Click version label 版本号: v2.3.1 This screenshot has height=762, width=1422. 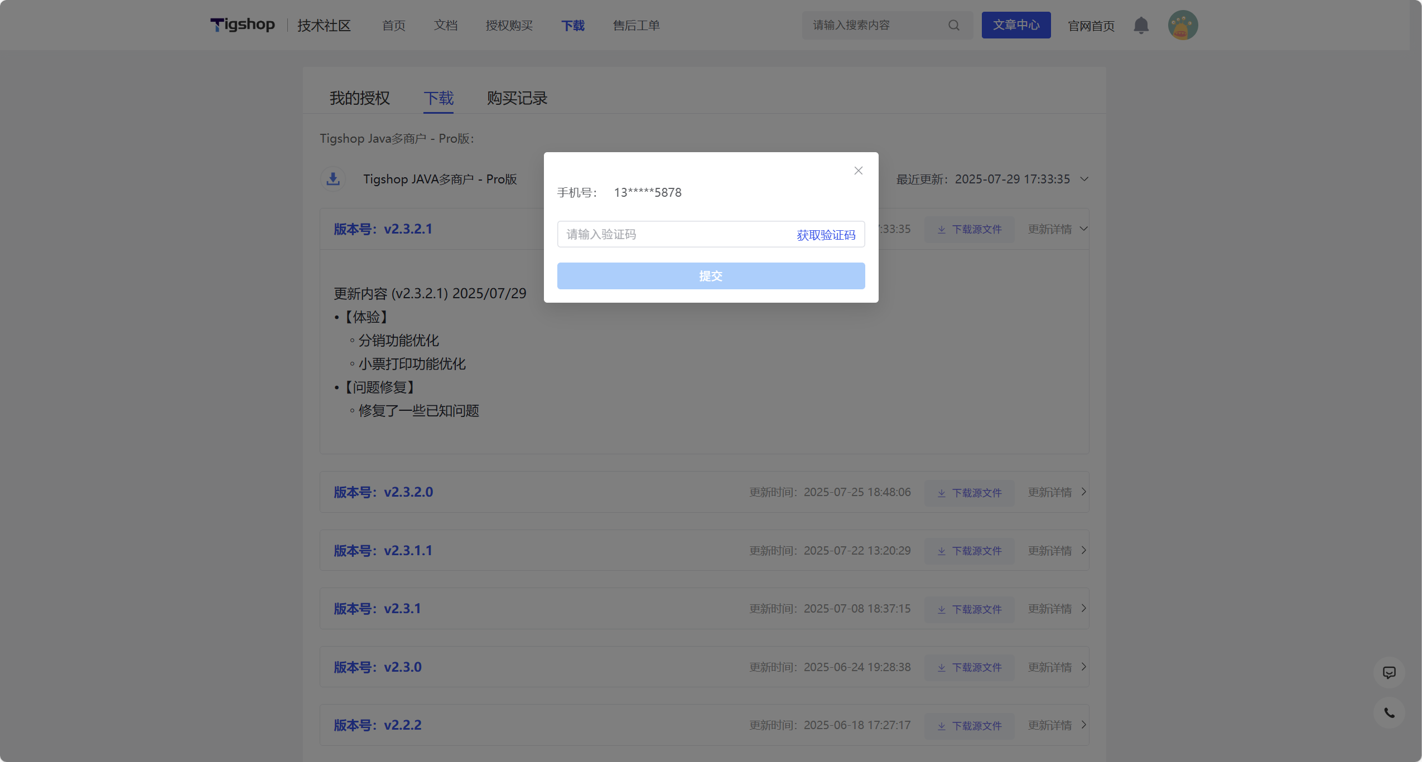[x=377, y=609]
